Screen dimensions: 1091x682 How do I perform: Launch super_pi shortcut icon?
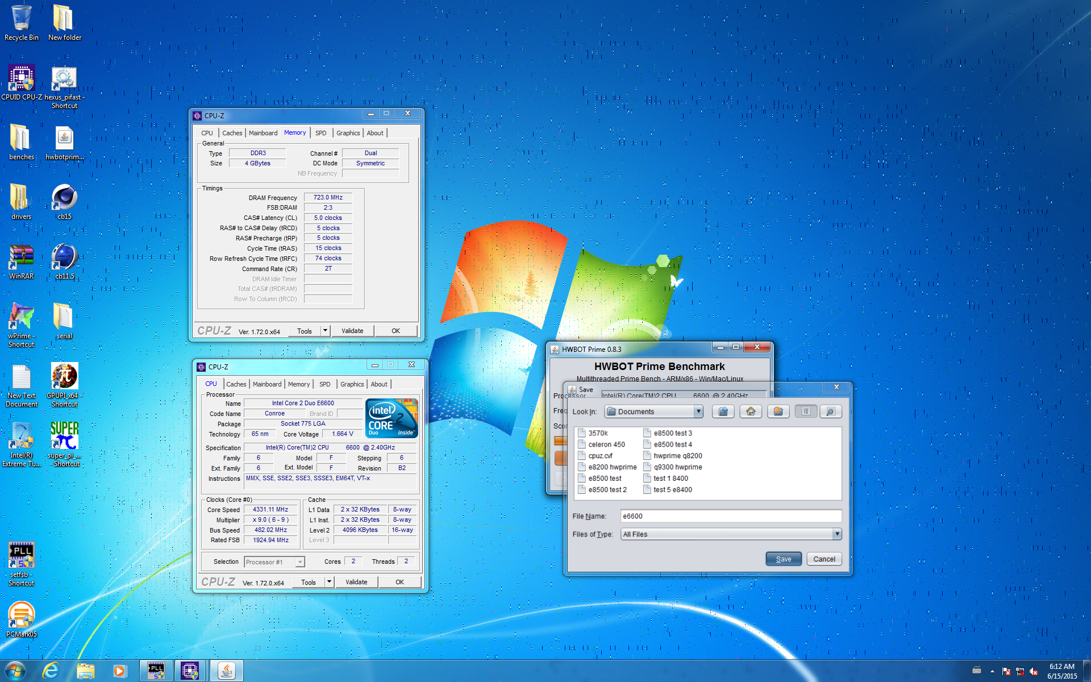point(64,444)
